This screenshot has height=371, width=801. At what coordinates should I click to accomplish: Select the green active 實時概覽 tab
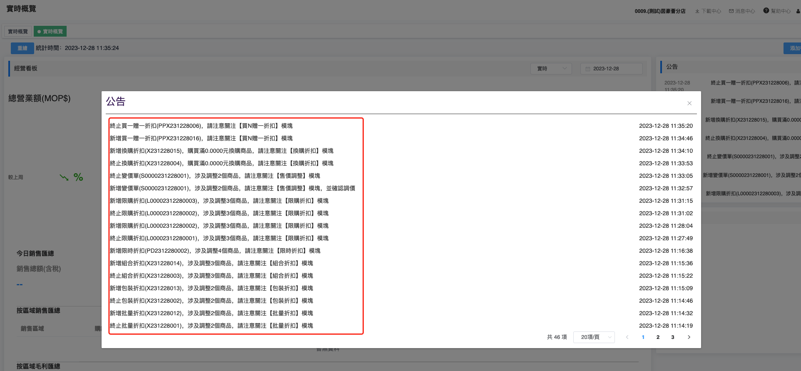[x=50, y=32]
